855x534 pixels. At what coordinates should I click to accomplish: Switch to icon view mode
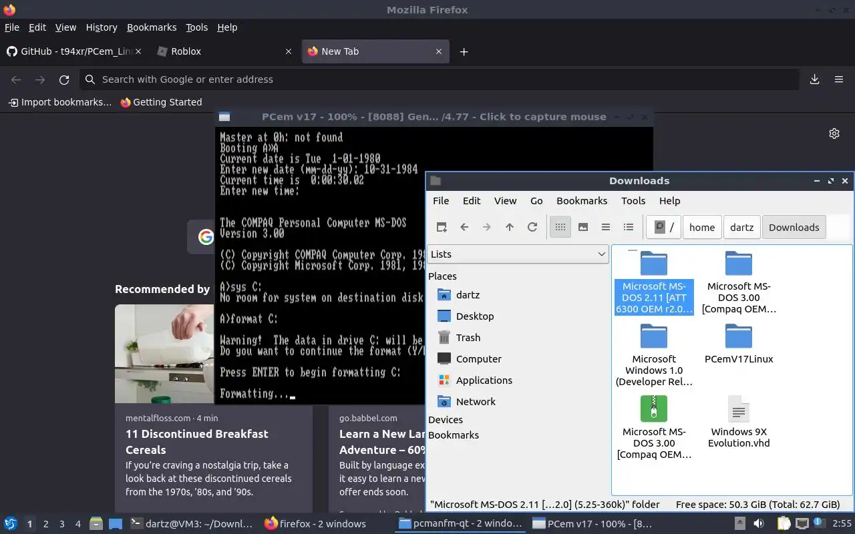[x=560, y=227]
